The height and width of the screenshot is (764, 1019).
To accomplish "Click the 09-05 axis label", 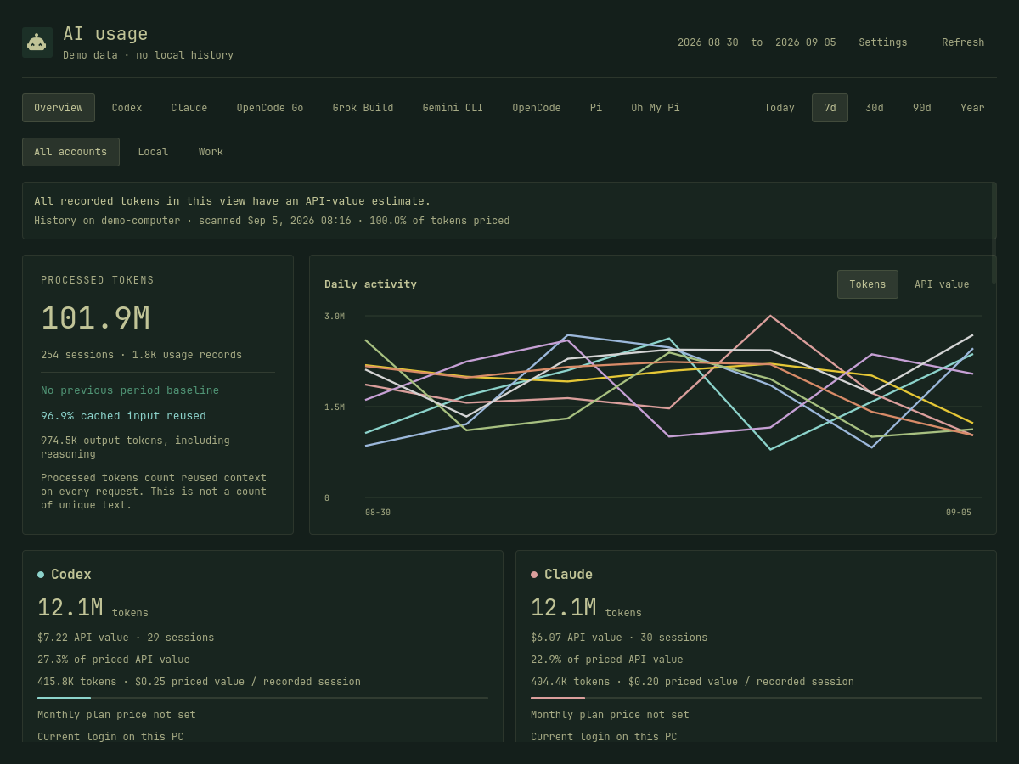I will pyautogui.click(x=959, y=513).
